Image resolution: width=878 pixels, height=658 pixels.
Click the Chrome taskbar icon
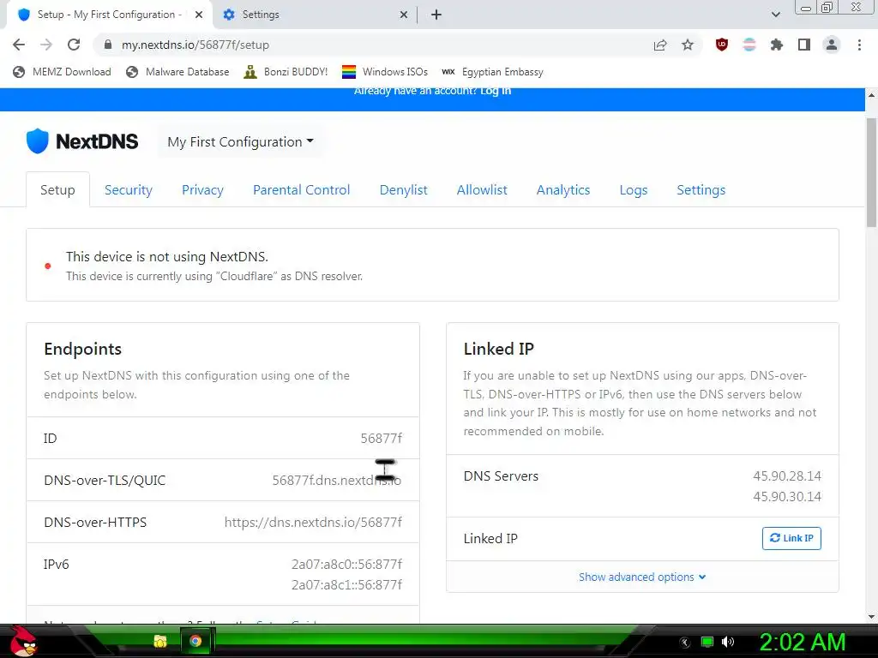point(195,641)
